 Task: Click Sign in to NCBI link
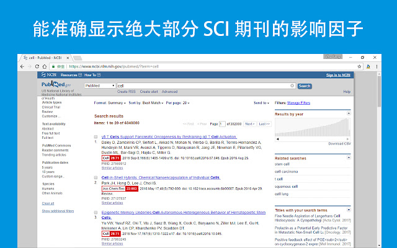[338, 75]
